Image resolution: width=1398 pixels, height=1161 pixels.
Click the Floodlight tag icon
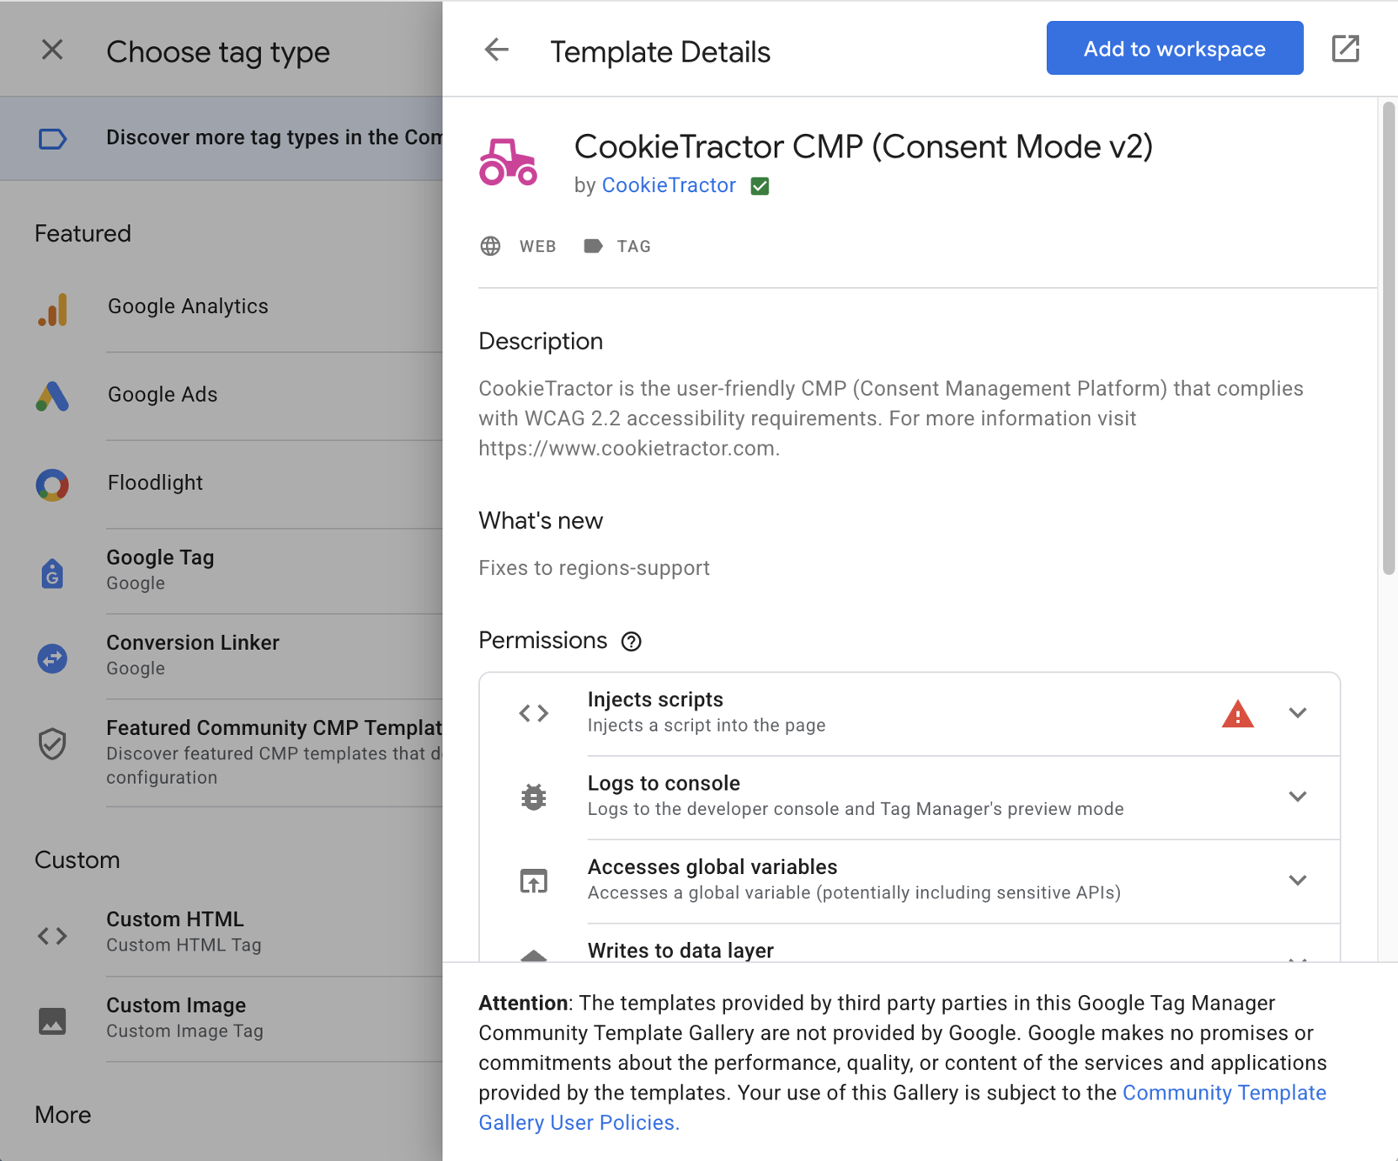pos(52,484)
